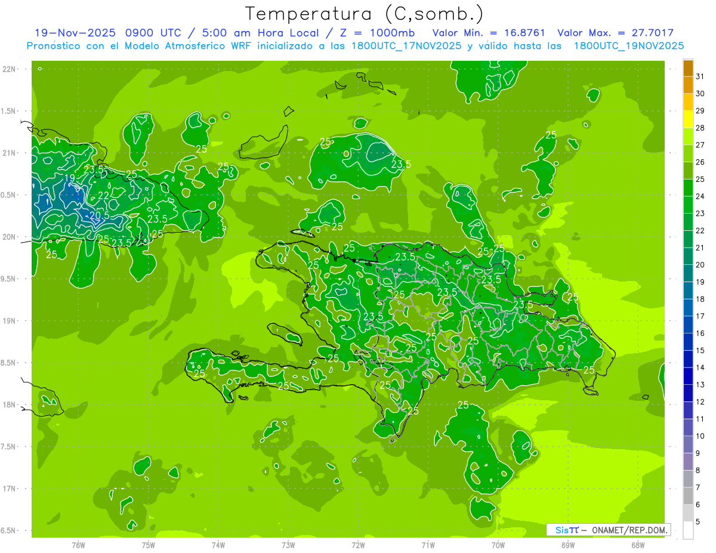
Task: Click the '70W' longitude axis label
Action: [498, 545]
